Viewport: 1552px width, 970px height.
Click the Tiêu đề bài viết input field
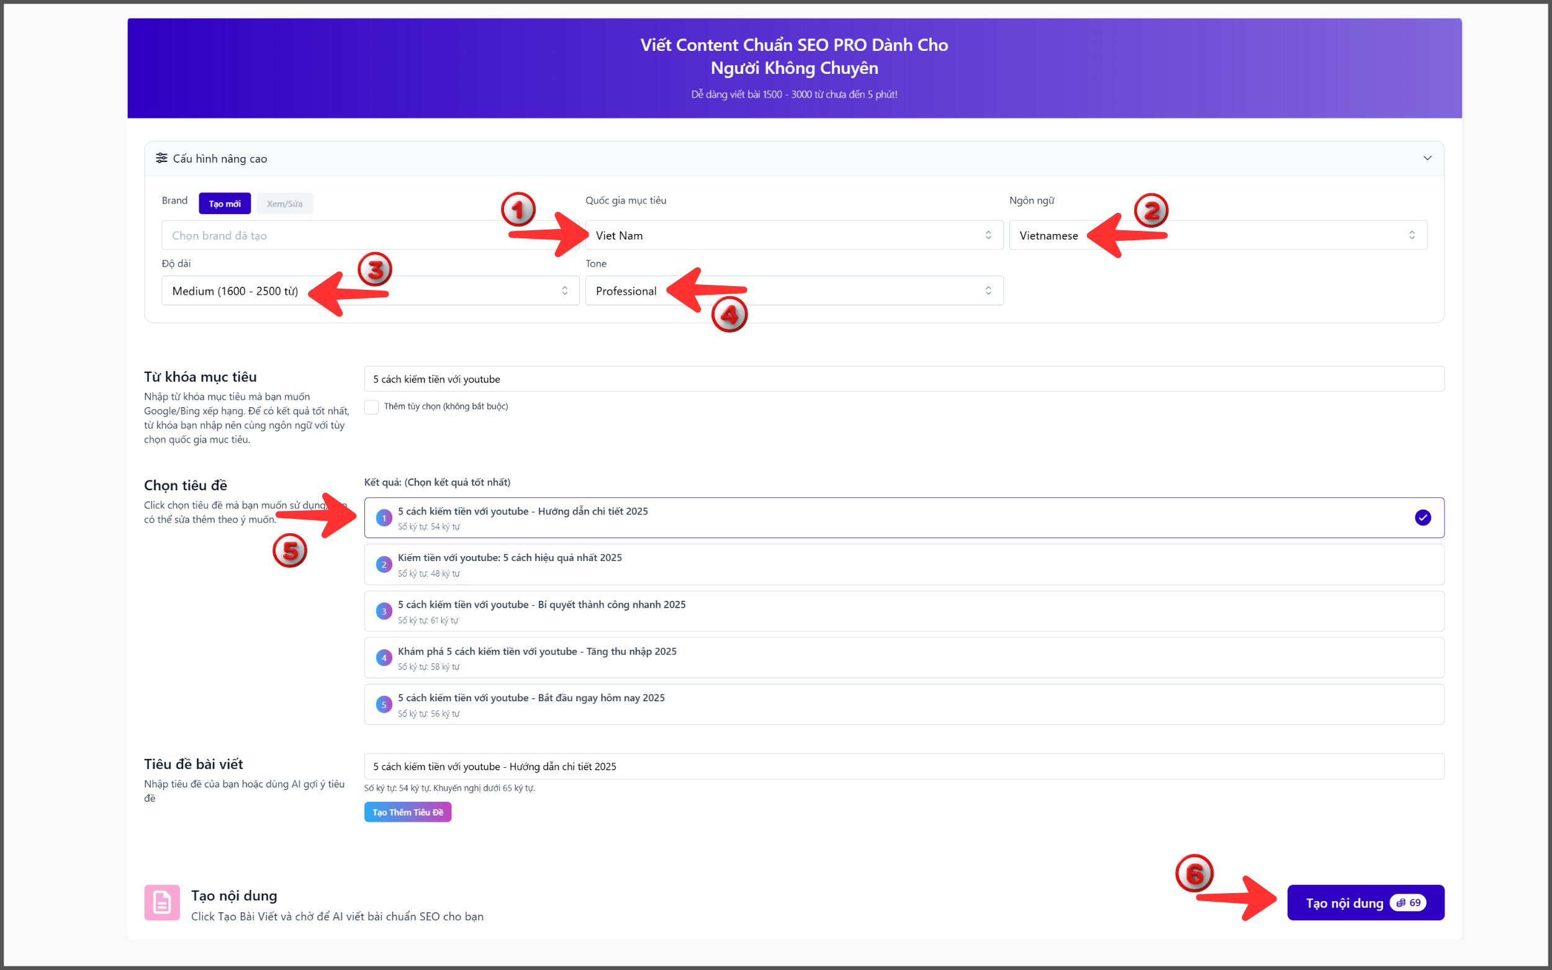coord(904,766)
